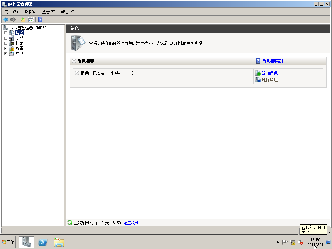Click the 角色摘要帮助 link
This screenshot has height=249, width=332.
pos(274,61)
